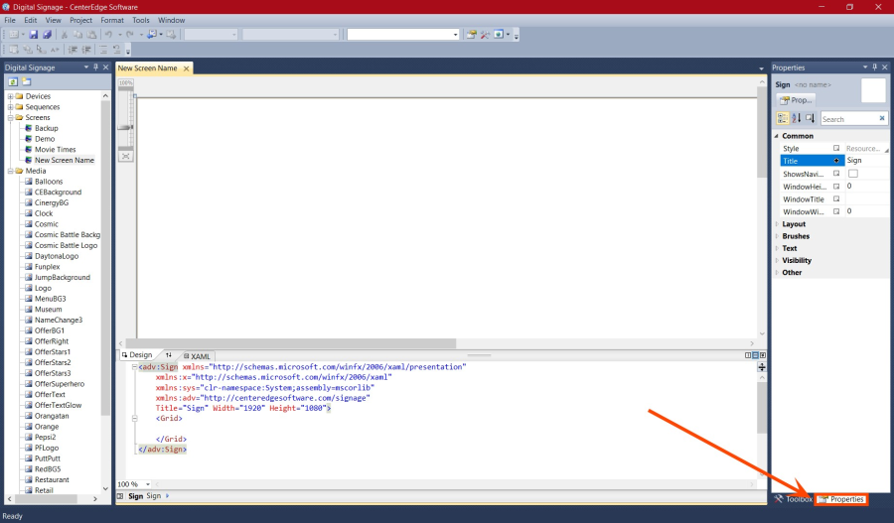Pin the Digital Signage panel
The image size is (894, 523).
95,67
